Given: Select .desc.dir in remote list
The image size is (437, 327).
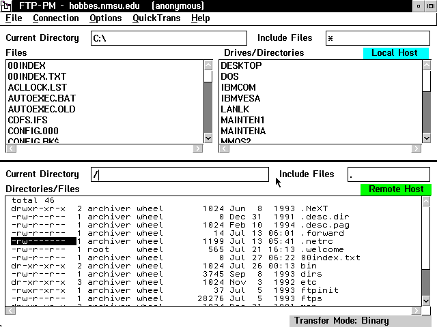Looking at the screenshot, I should coord(213,217).
